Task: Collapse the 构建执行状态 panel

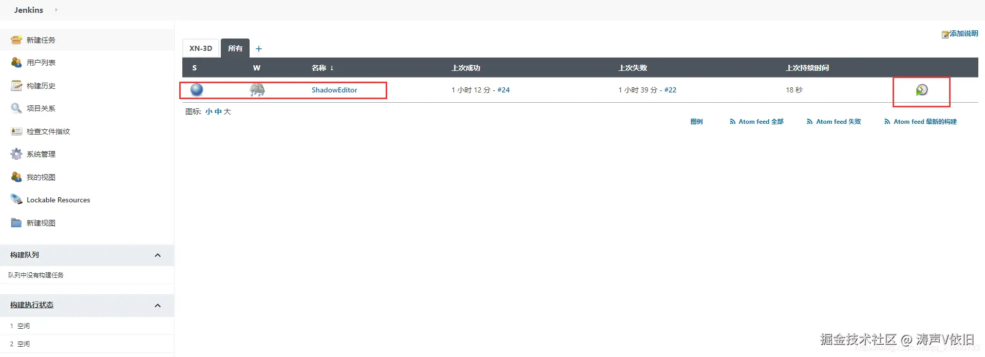Action: pos(158,306)
